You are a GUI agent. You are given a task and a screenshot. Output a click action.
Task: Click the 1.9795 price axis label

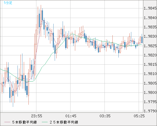pyautogui.click(x=150, y=102)
